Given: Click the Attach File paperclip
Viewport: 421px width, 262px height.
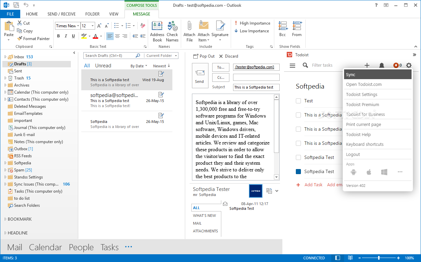Looking at the screenshot, I should tap(190, 26).
